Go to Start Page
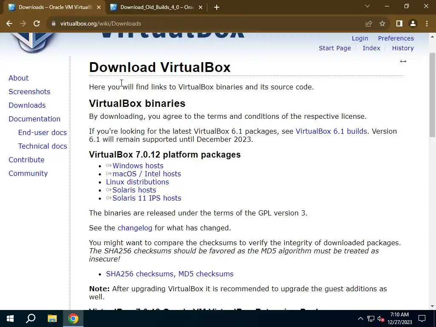 pos(335,48)
